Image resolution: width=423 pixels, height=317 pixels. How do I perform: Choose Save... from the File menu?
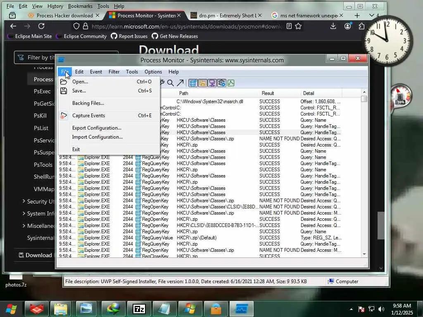[109, 91]
